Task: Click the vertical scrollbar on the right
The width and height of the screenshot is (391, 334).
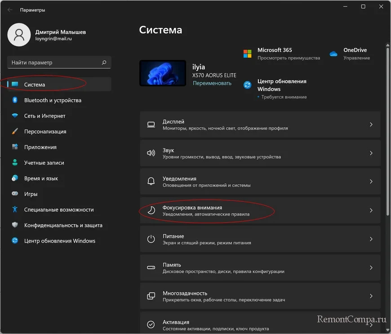Action: coord(387,130)
